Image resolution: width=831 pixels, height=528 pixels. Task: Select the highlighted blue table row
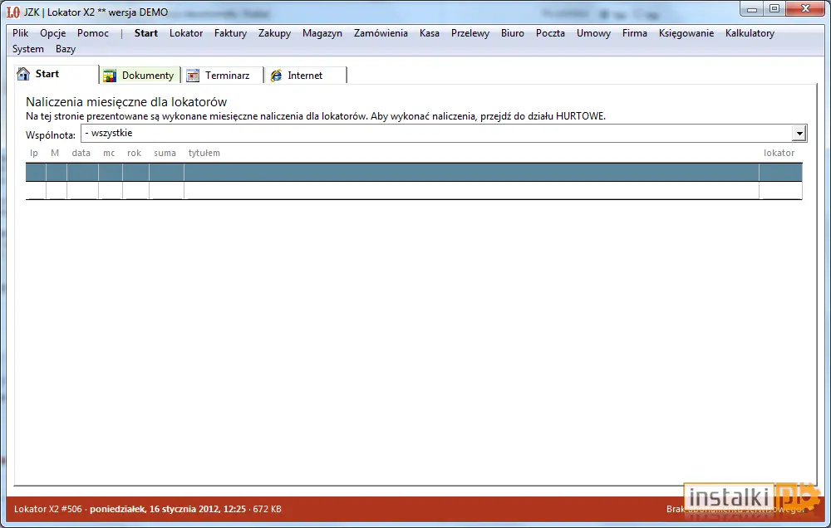click(414, 172)
